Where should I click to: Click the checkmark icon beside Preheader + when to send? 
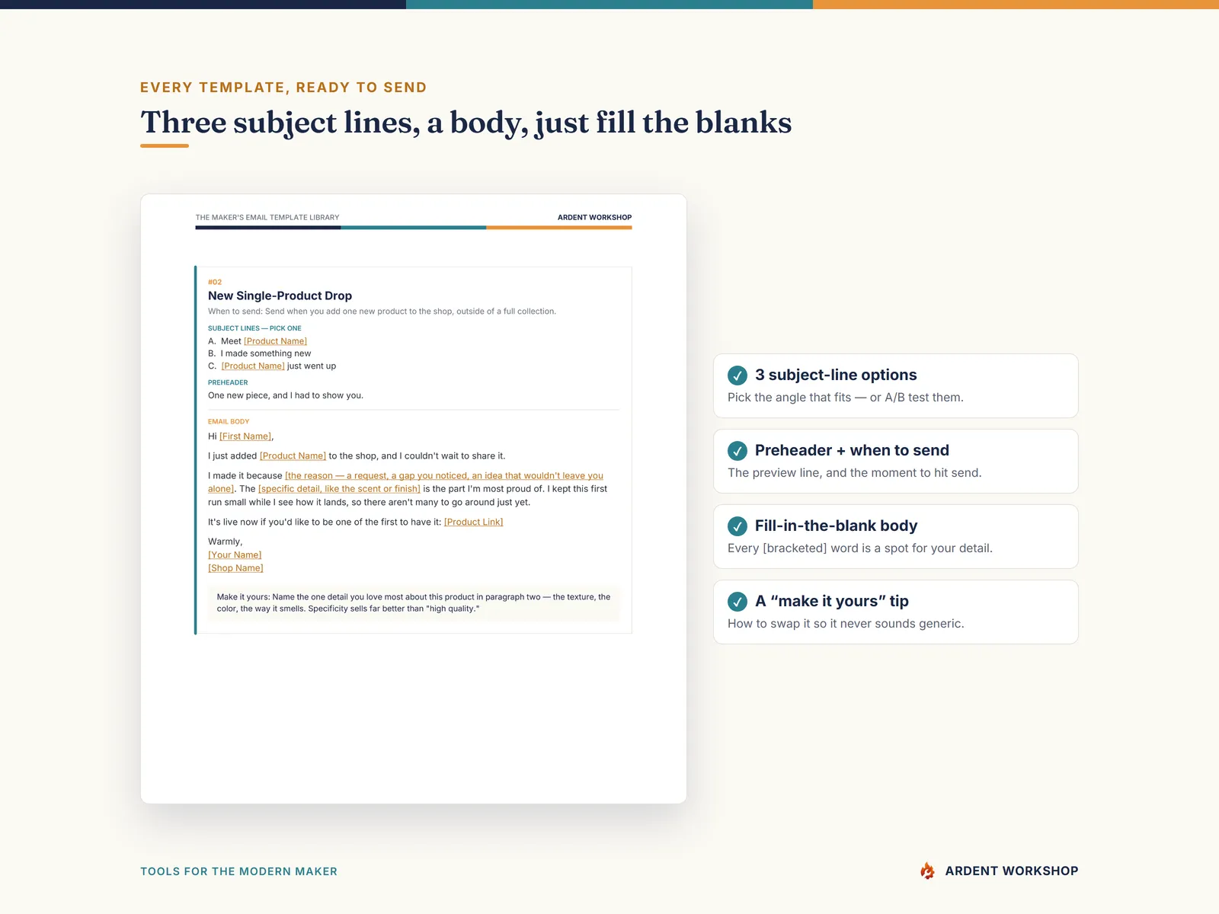tap(737, 450)
